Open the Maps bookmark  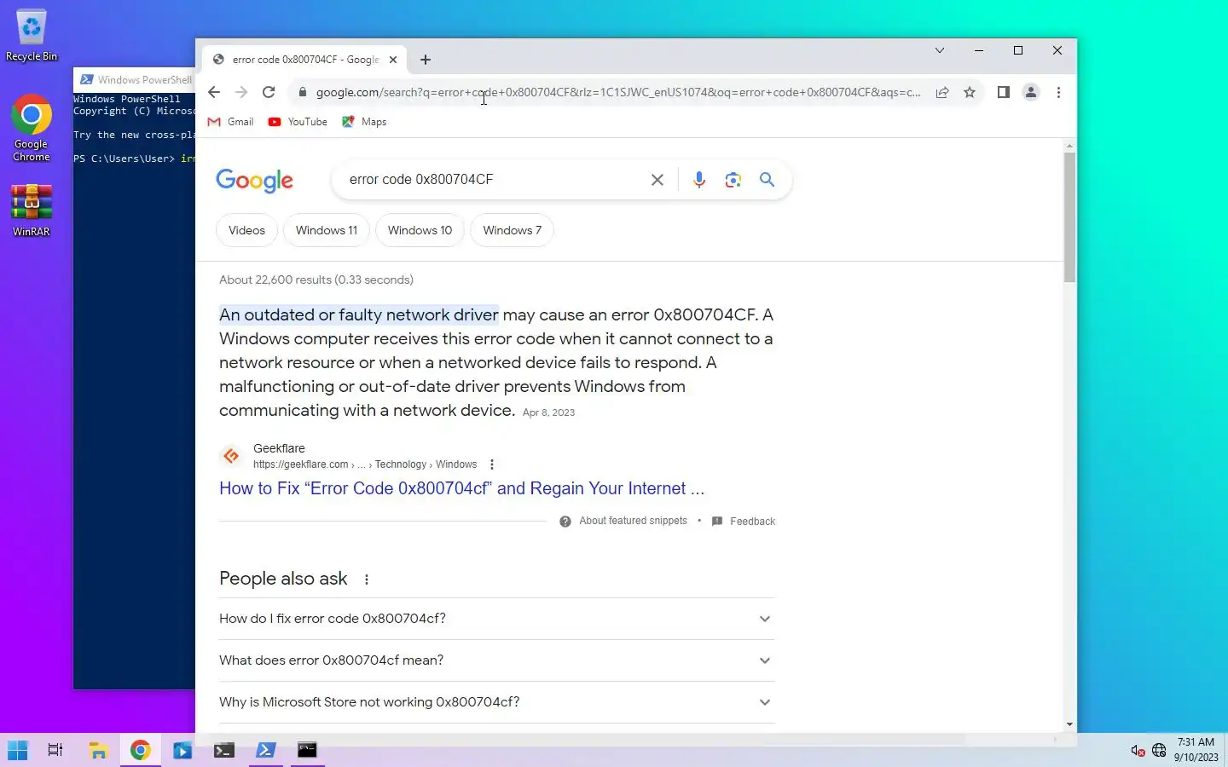(364, 122)
